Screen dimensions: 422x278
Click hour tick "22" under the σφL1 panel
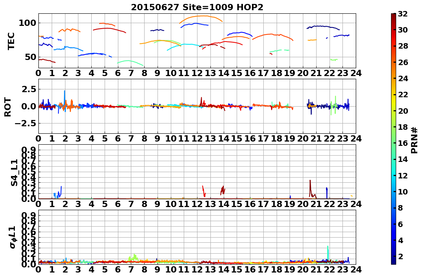point(330,270)
